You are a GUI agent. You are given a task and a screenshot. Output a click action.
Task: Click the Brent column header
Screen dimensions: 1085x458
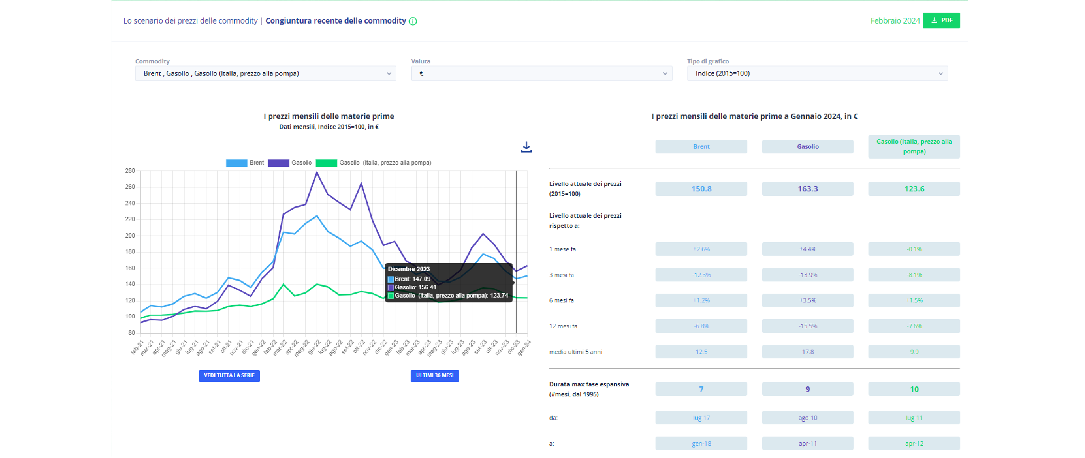point(701,147)
